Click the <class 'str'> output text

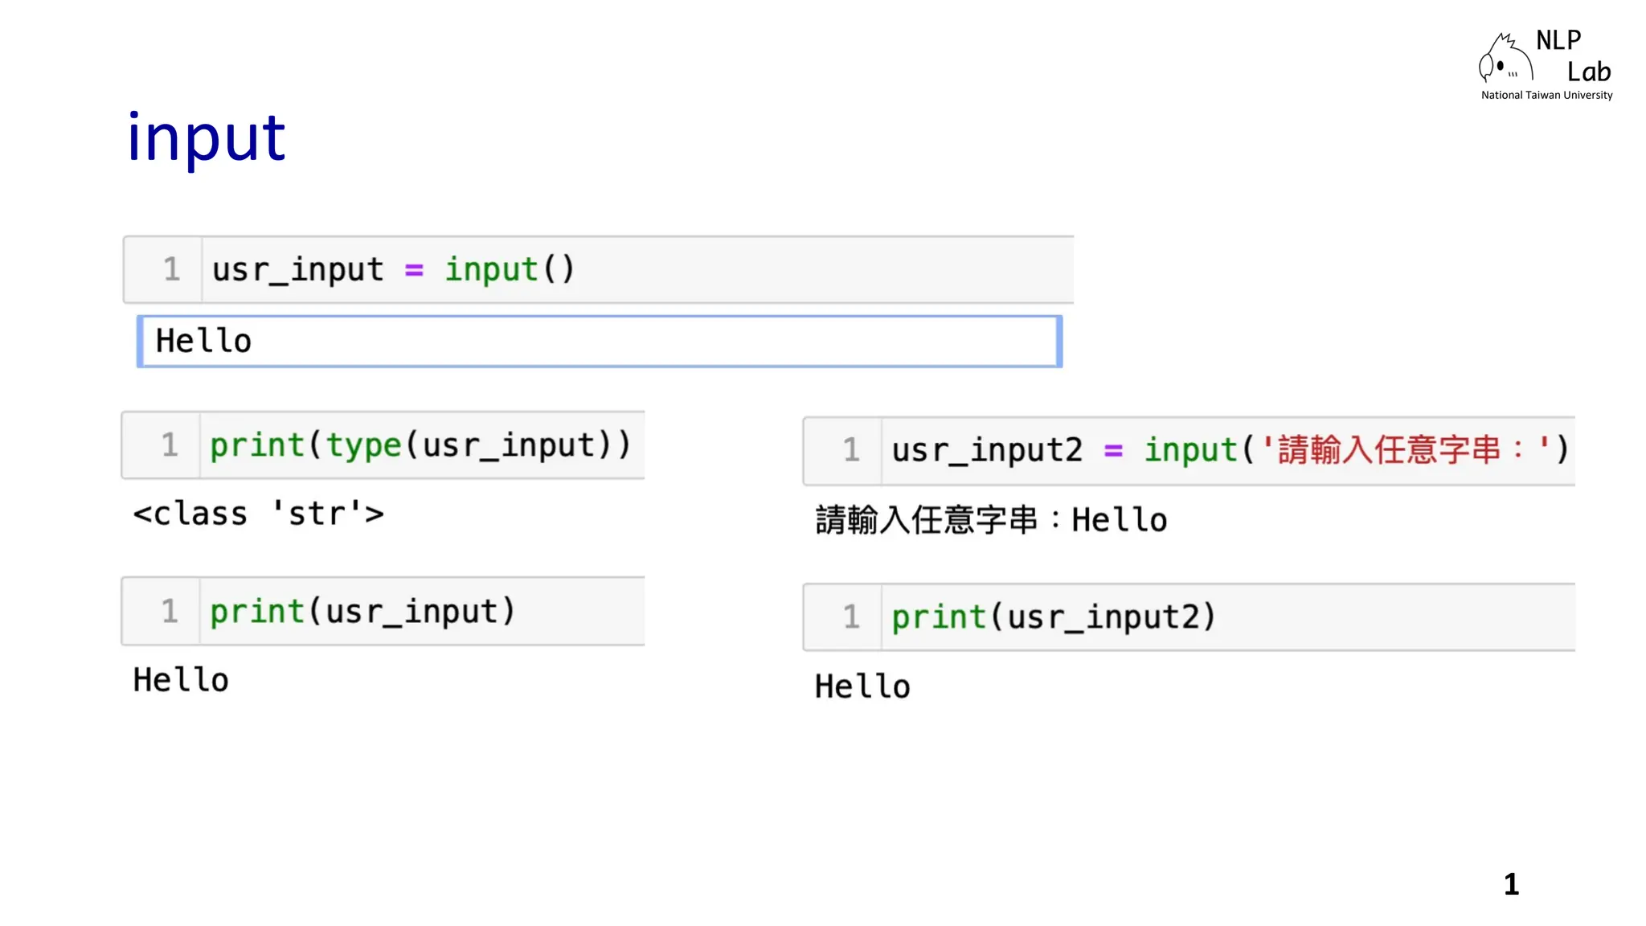(258, 514)
